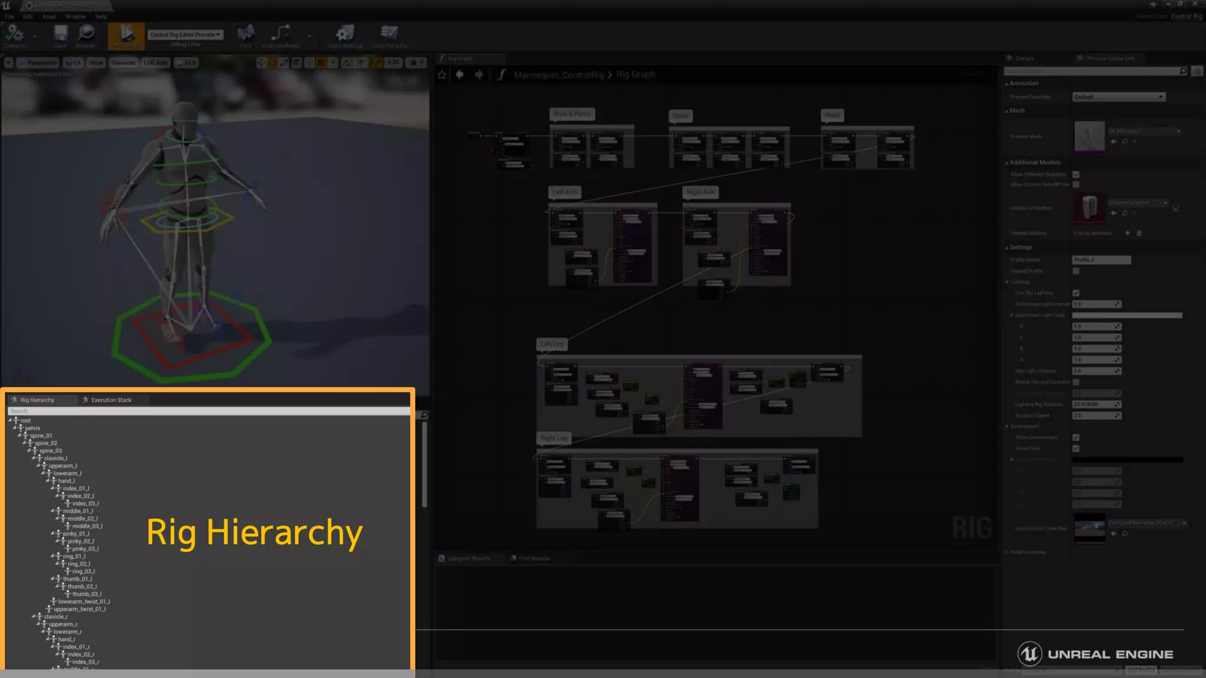Image resolution: width=1206 pixels, height=678 pixels.
Task: Toggle rotation snapping icon in viewport toolbar
Action: [x=347, y=62]
